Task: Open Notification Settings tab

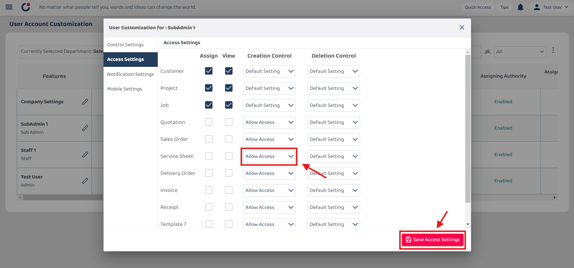Action: (x=130, y=74)
